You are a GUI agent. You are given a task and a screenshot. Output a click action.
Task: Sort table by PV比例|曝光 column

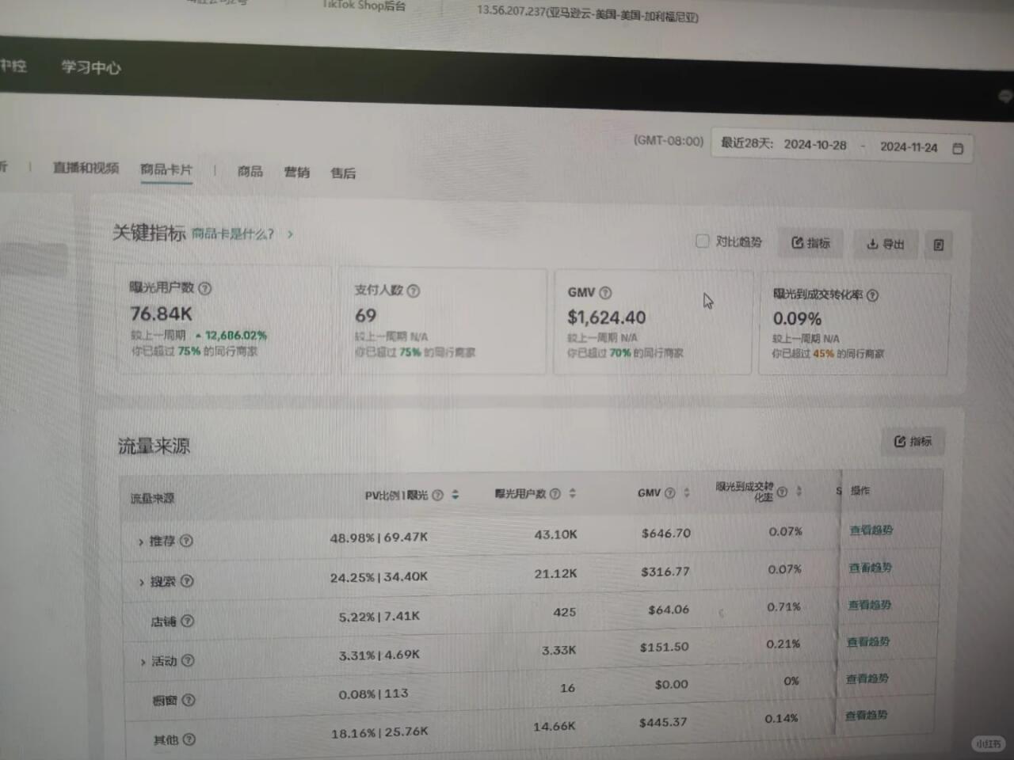click(x=456, y=495)
